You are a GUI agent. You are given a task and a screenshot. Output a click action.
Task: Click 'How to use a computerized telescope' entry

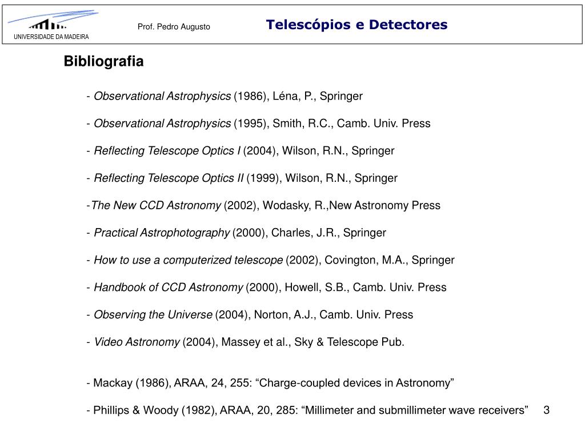pos(270,260)
